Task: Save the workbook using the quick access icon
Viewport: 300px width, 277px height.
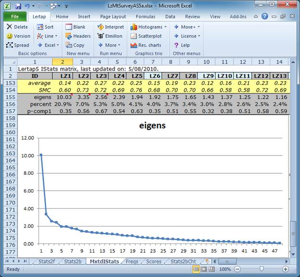Action: [18, 6]
